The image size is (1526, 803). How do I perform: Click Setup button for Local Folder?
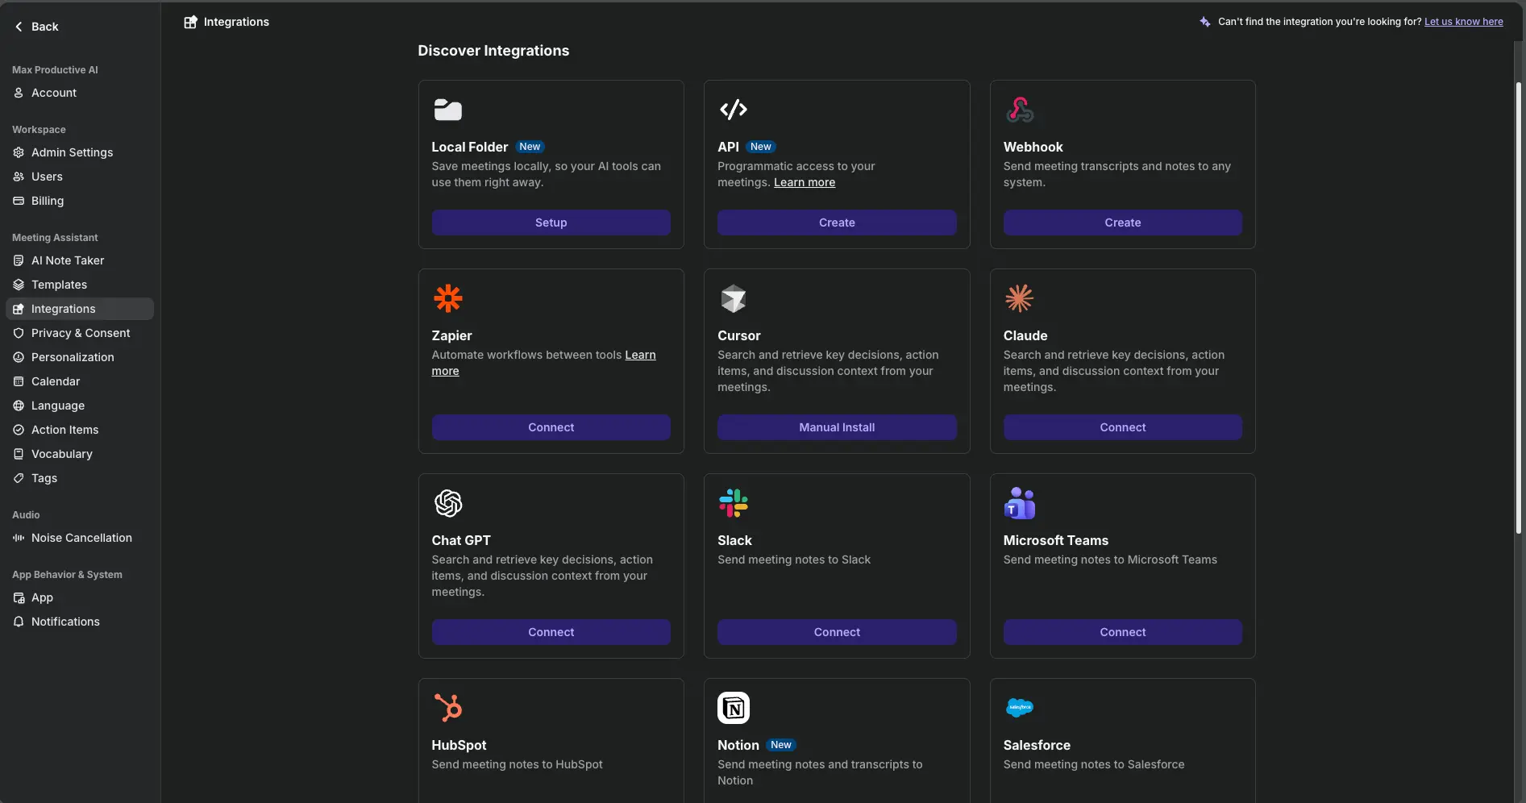[551, 223]
